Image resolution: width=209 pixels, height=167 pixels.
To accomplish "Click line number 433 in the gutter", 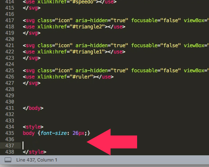I will [x=10, y=121].
